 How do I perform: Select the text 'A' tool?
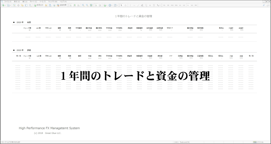pos(150,5)
